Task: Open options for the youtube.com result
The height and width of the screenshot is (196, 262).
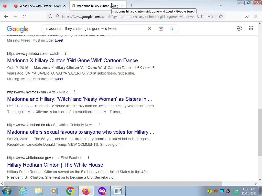Action: pyautogui.click(x=65, y=53)
